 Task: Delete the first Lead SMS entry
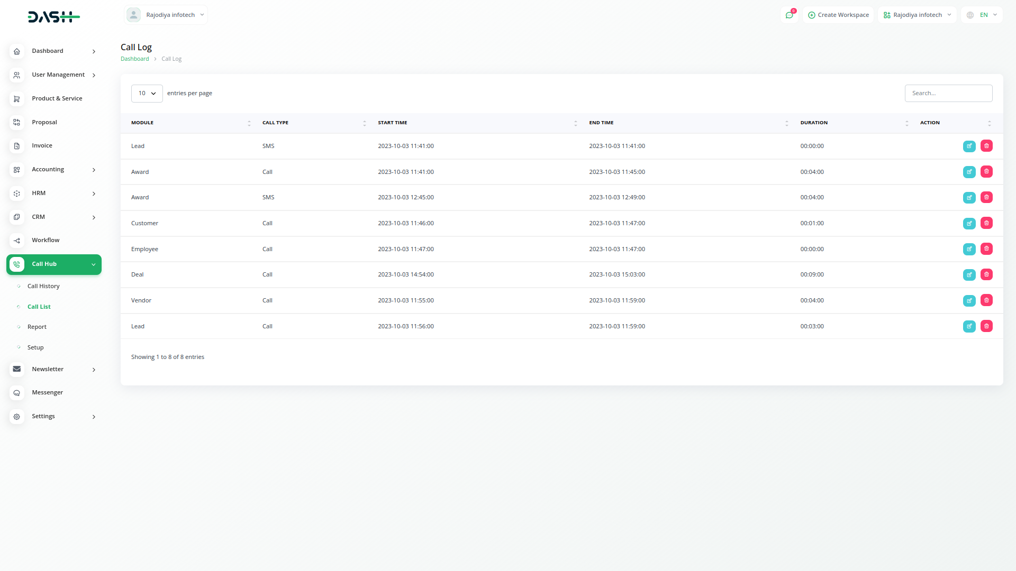click(x=986, y=146)
